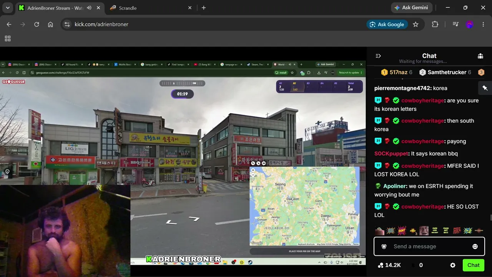Open the apps grid in the bookmarks bar
The image size is (492, 277).
[8, 38]
